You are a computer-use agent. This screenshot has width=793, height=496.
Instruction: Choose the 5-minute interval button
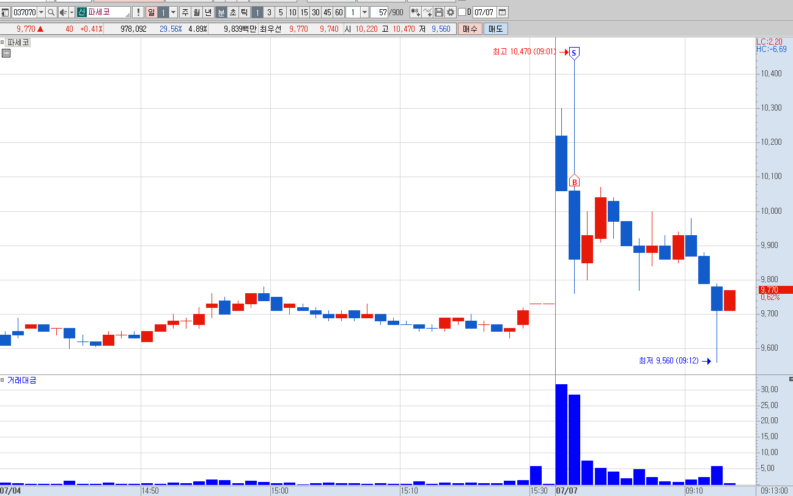[281, 12]
